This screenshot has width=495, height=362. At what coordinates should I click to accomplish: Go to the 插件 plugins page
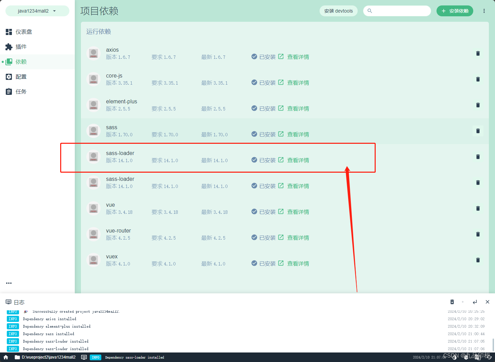[37, 47]
